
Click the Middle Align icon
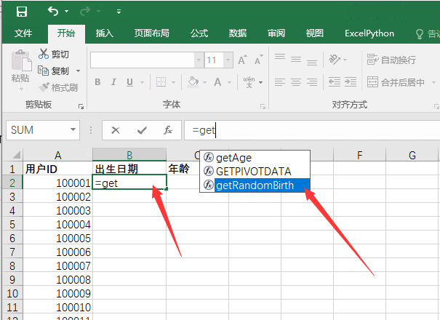pyautogui.click(x=296, y=59)
